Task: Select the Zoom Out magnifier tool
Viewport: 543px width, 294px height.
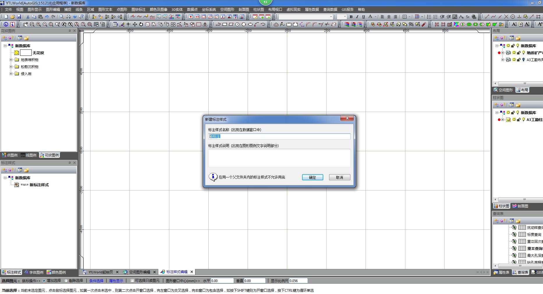Action: (45, 24)
